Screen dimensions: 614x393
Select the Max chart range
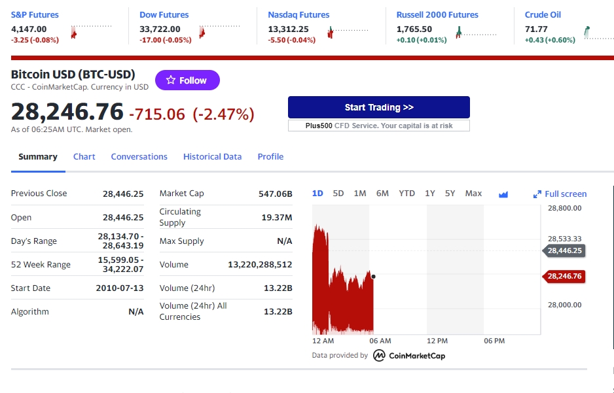click(x=473, y=194)
